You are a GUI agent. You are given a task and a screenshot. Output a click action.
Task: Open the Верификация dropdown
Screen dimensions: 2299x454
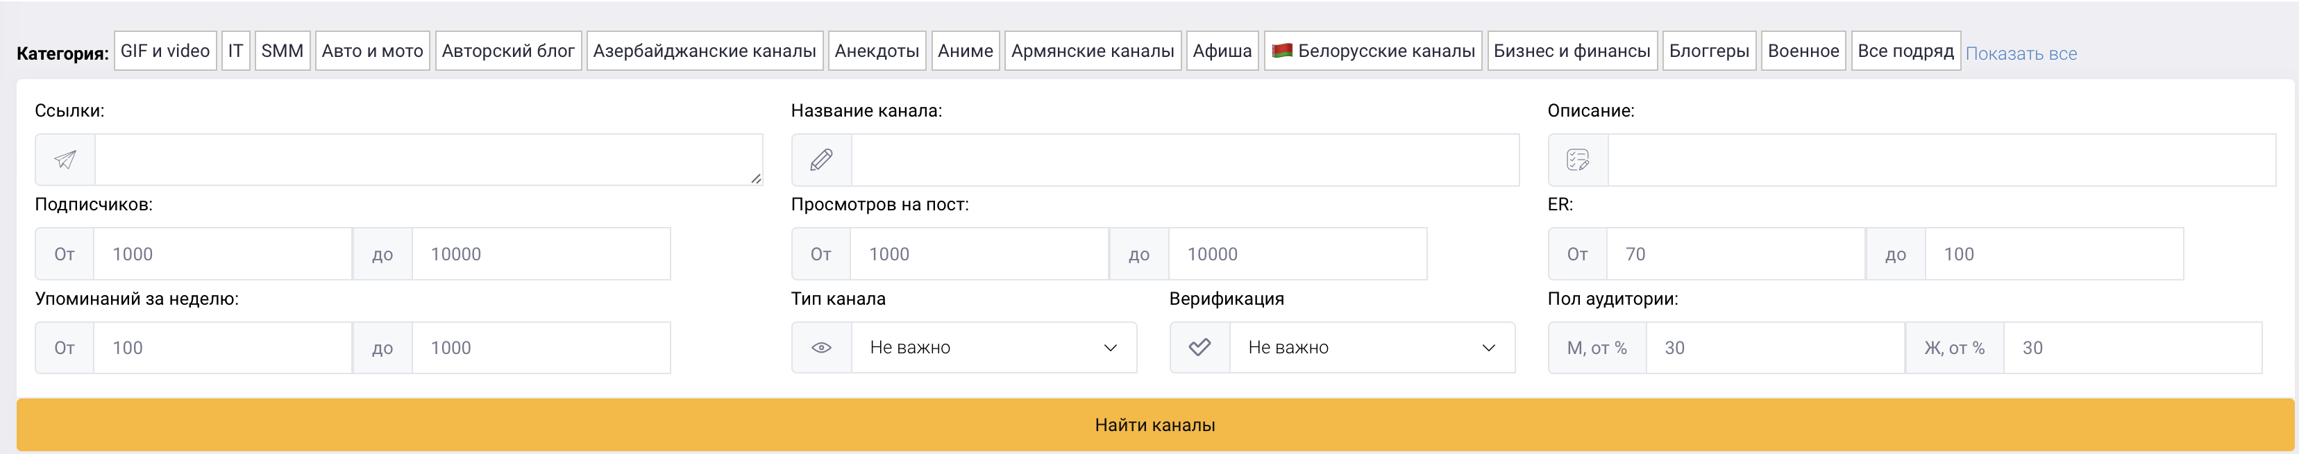click(1372, 348)
